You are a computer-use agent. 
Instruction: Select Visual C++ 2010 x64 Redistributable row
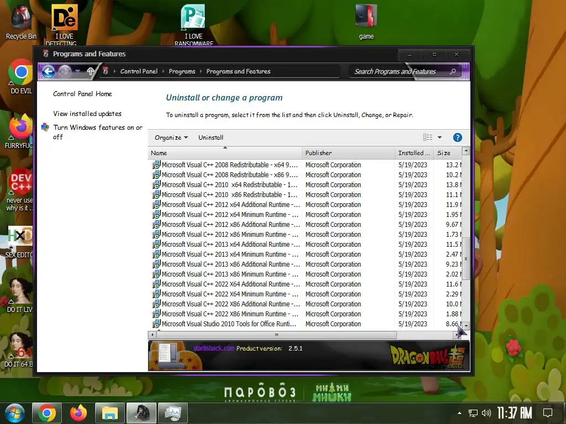tap(305, 184)
